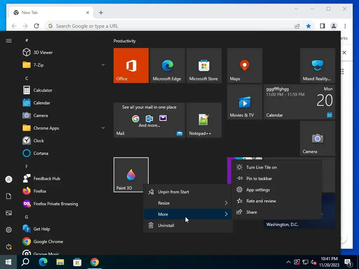Open the Mixed Reality Portal tile

click(318, 65)
